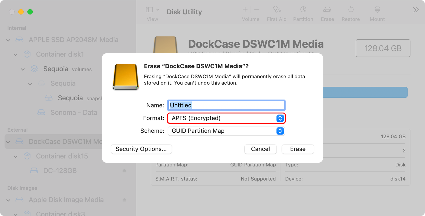
Task: Click the Name text field labeled Untitled
Action: 226,105
